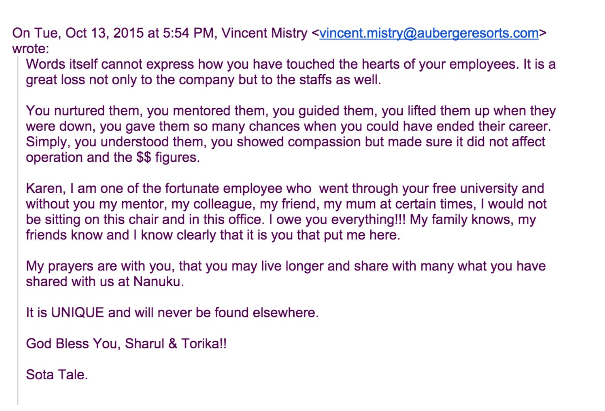
Task: Click the "Sota Tale." signature
Action: tap(57, 375)
